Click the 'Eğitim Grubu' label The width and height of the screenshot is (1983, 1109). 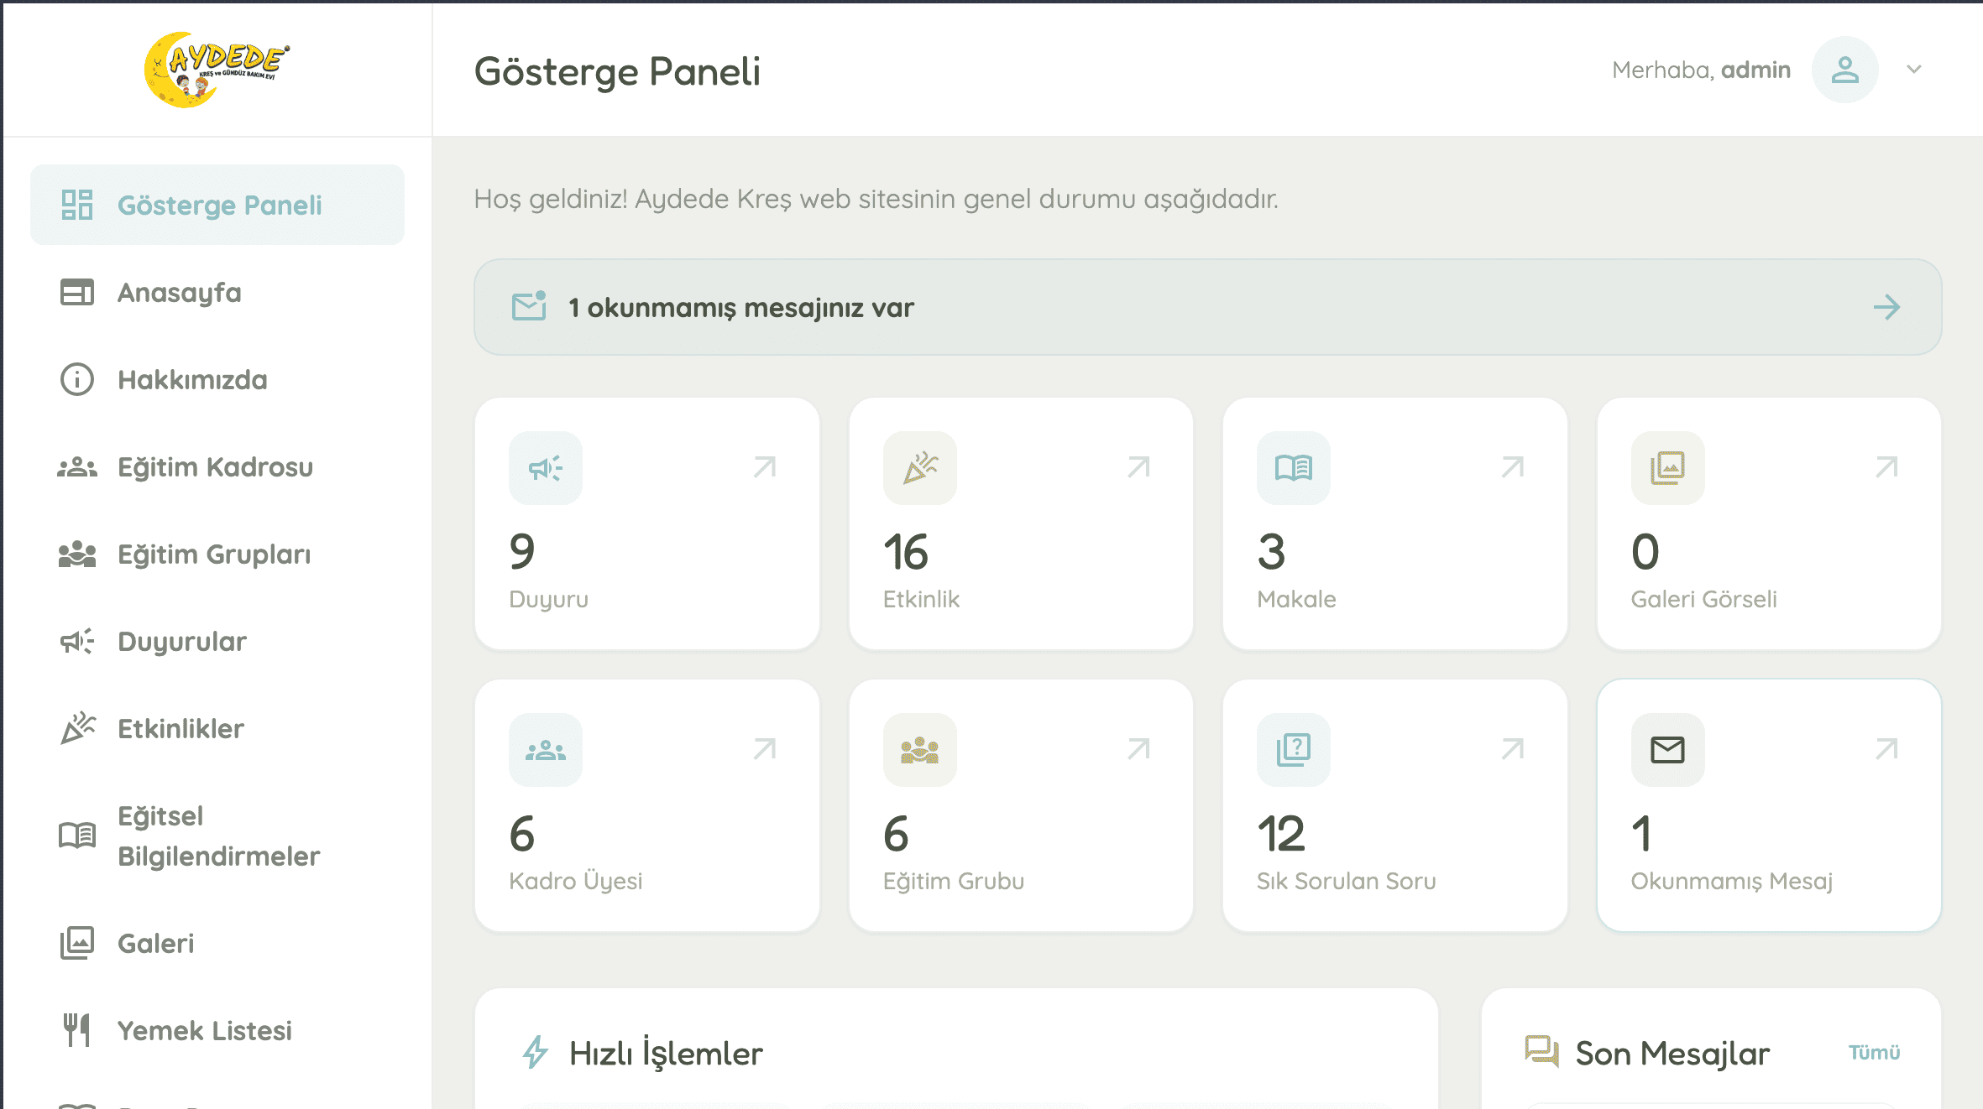click(954, 881)
